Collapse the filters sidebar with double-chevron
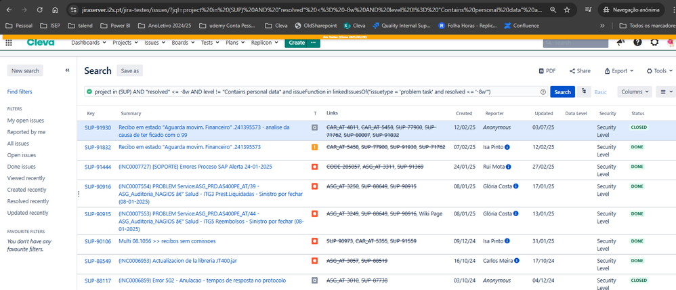 coord(67,70)
